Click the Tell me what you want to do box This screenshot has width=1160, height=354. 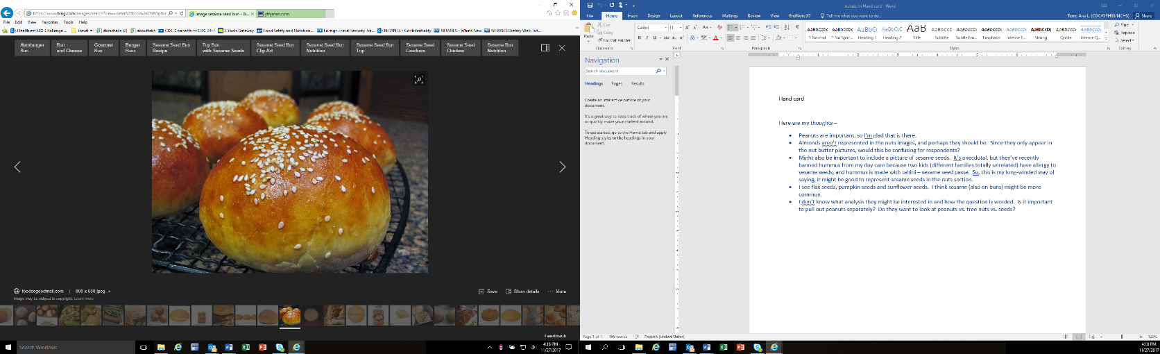point(851,16)
